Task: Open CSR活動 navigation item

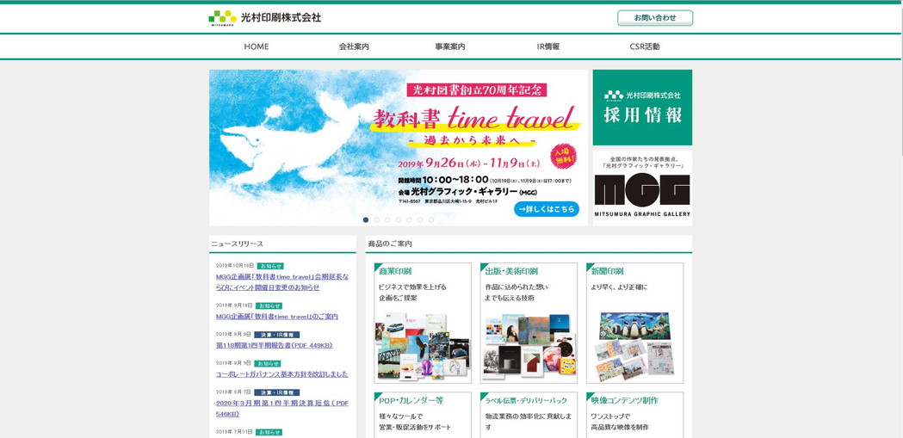Action: click(645, 46)
